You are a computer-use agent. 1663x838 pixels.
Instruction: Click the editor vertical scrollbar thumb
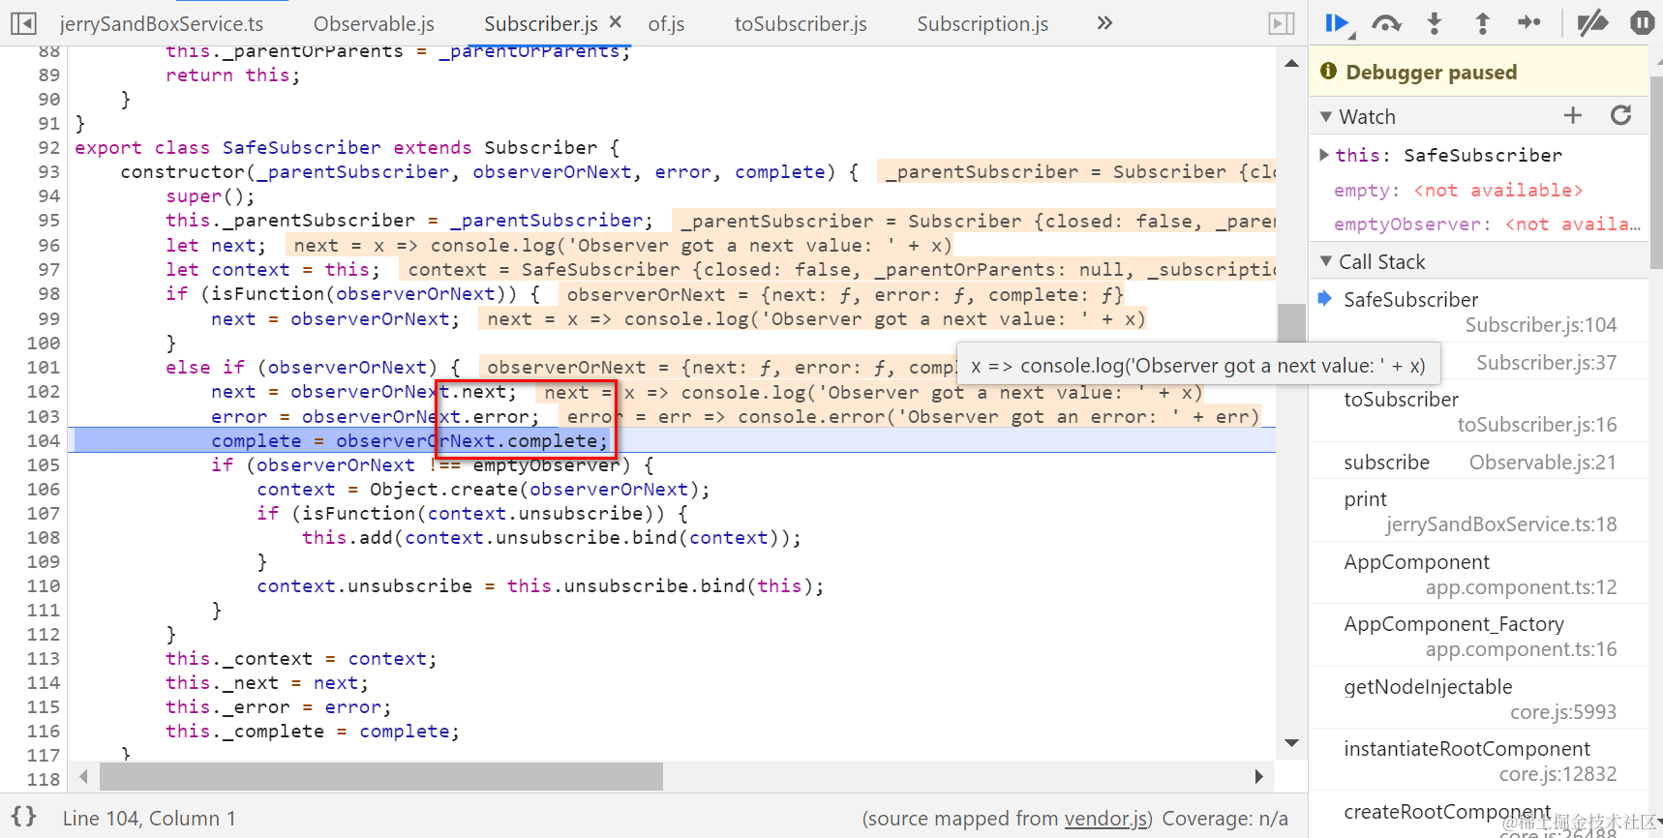(x=1291, y=323)
